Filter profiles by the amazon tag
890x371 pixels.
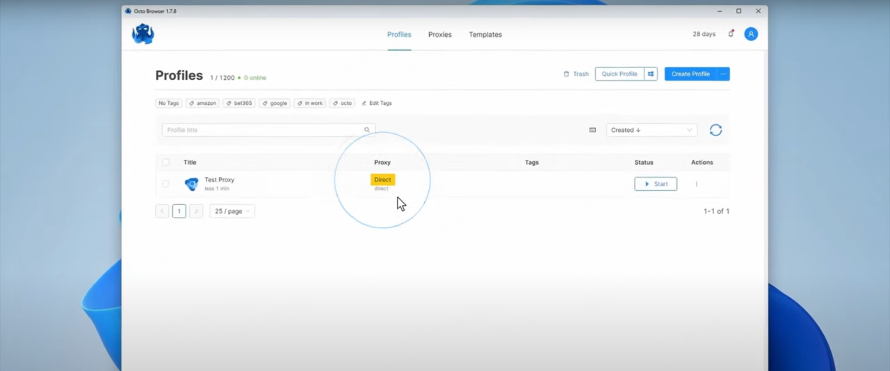pos(203,103)
